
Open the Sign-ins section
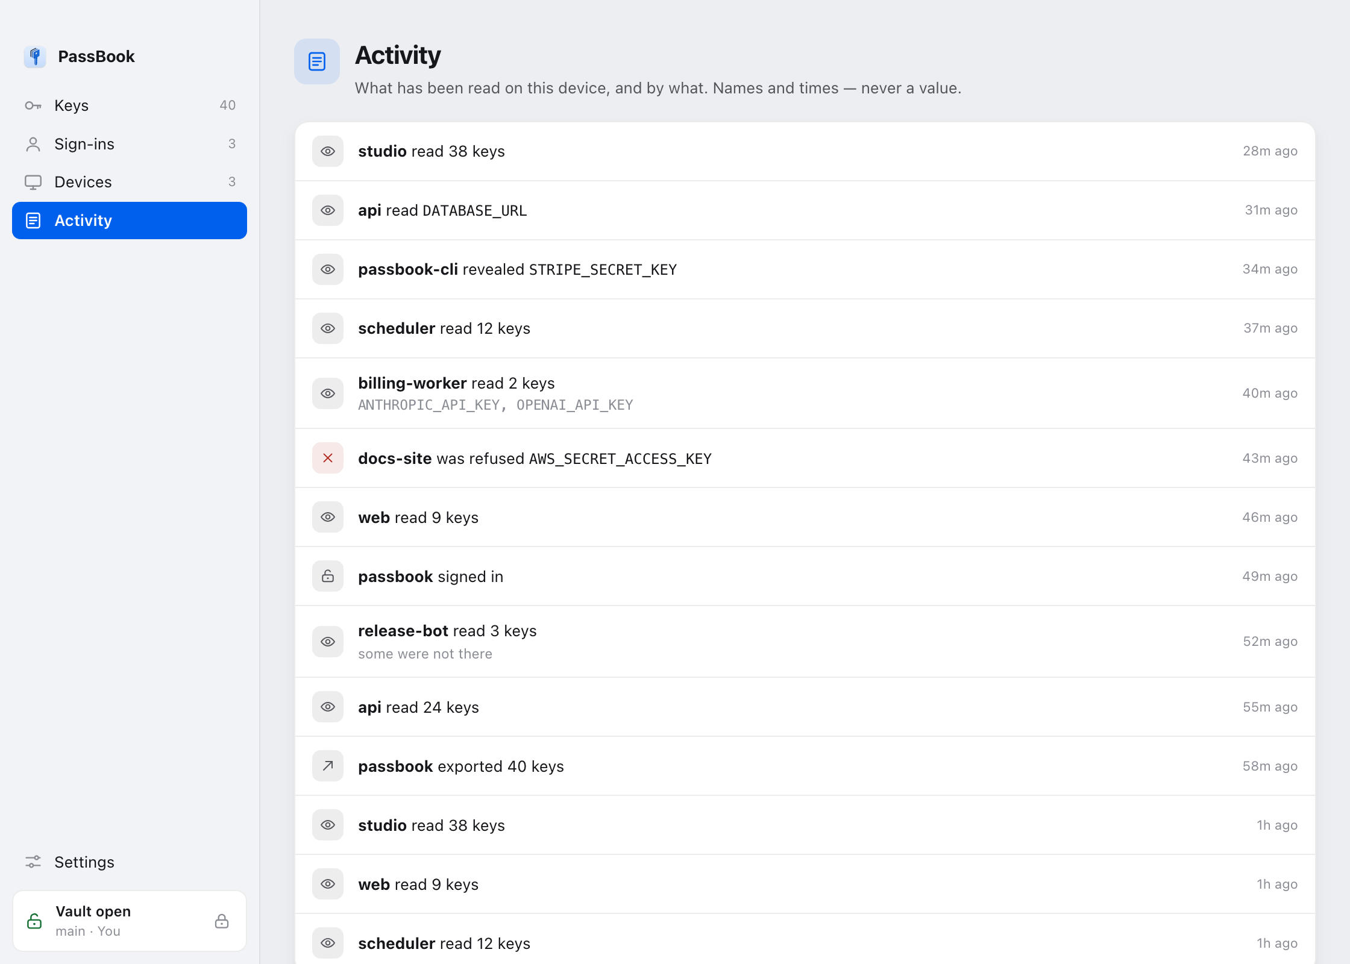130,144
